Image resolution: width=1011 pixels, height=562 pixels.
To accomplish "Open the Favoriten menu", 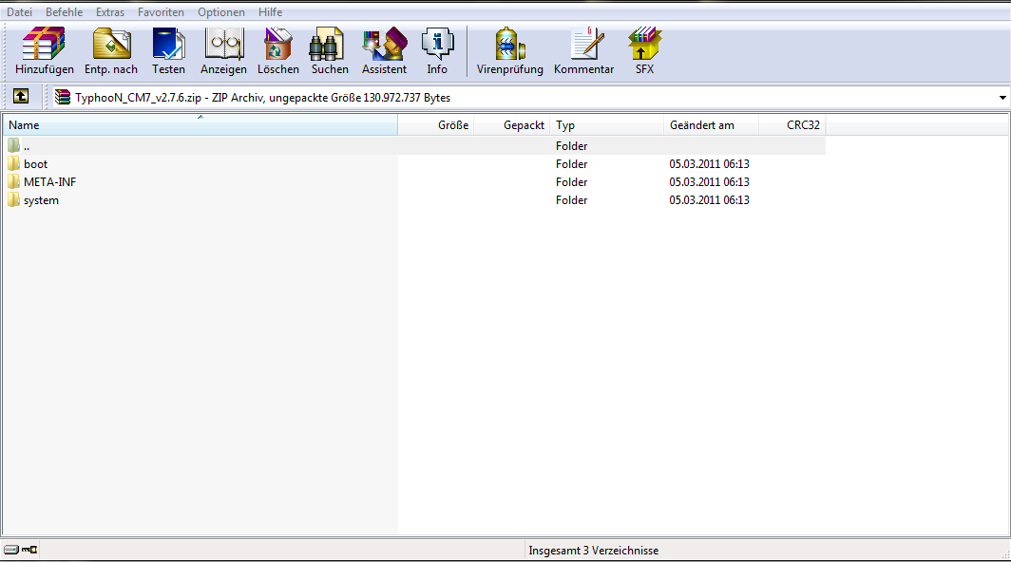I will 161,12.
